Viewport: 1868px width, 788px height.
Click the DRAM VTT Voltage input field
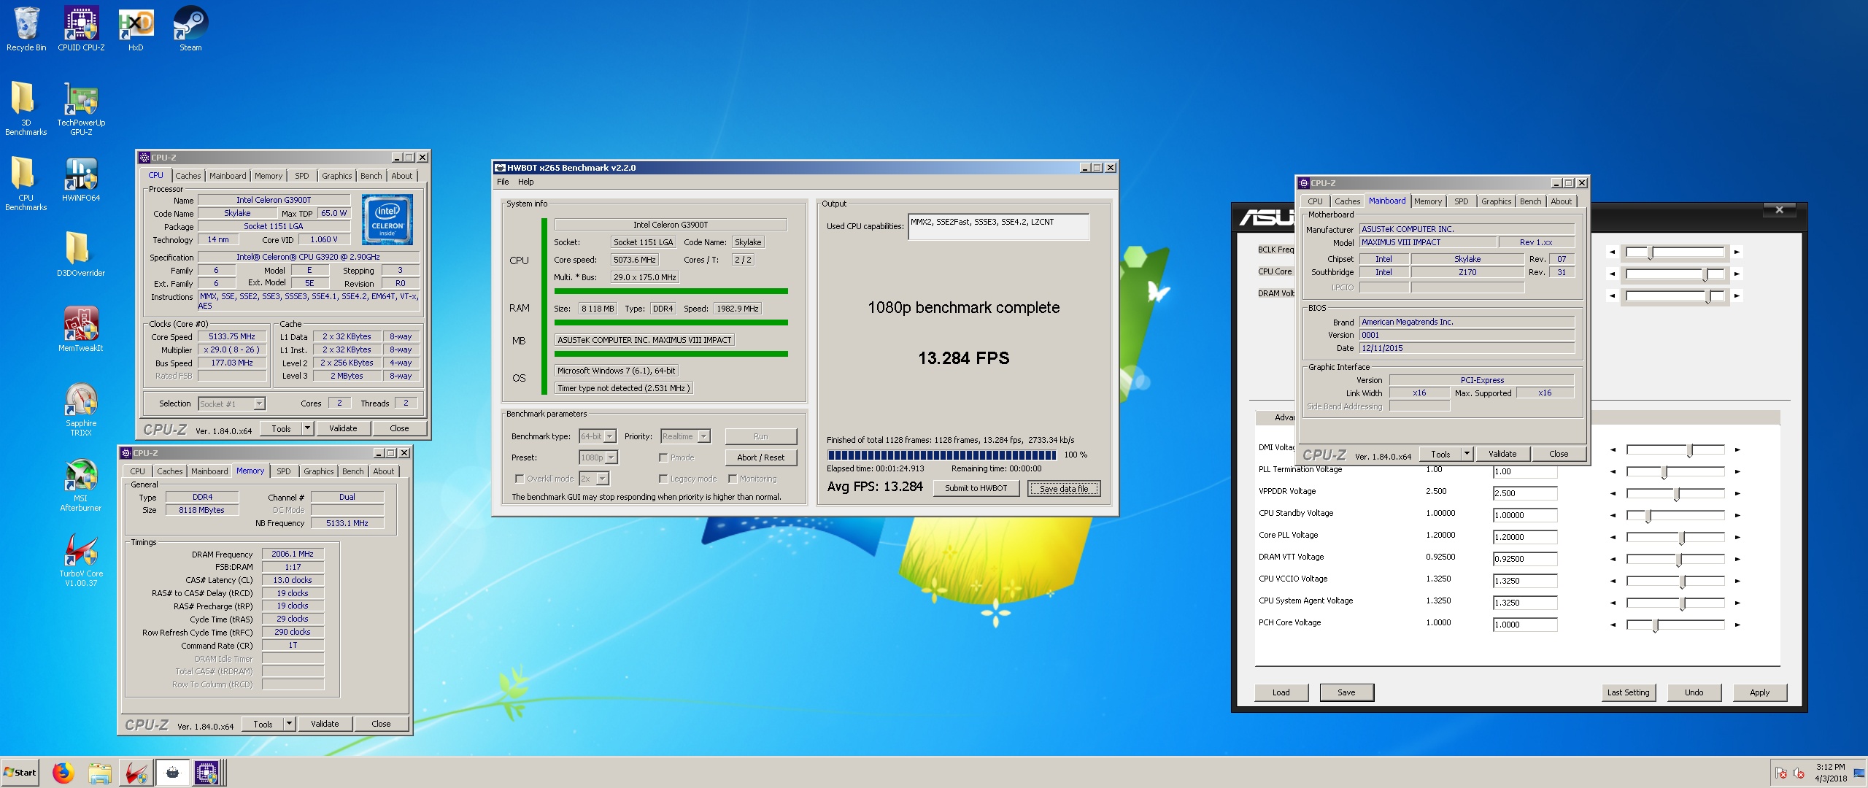(1525, 559)
